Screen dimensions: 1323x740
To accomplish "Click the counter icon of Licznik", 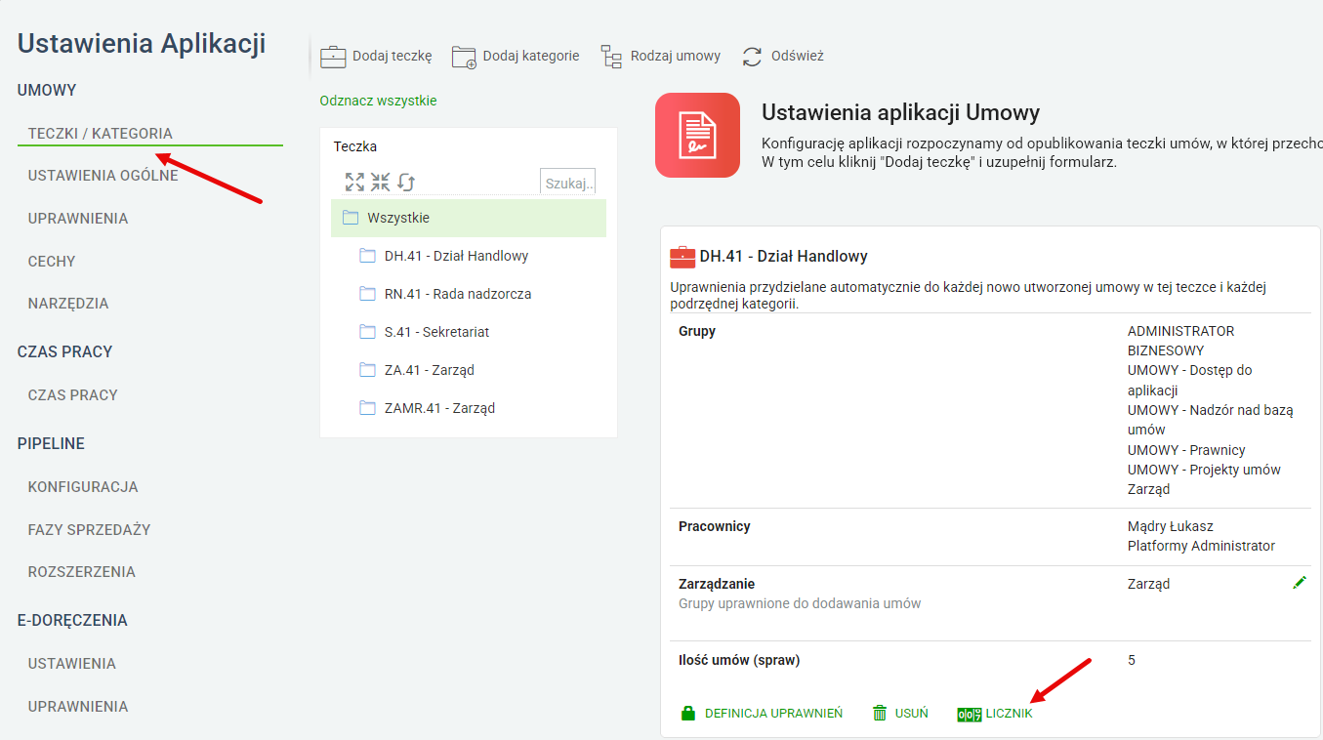I will [x=970, y=714].
